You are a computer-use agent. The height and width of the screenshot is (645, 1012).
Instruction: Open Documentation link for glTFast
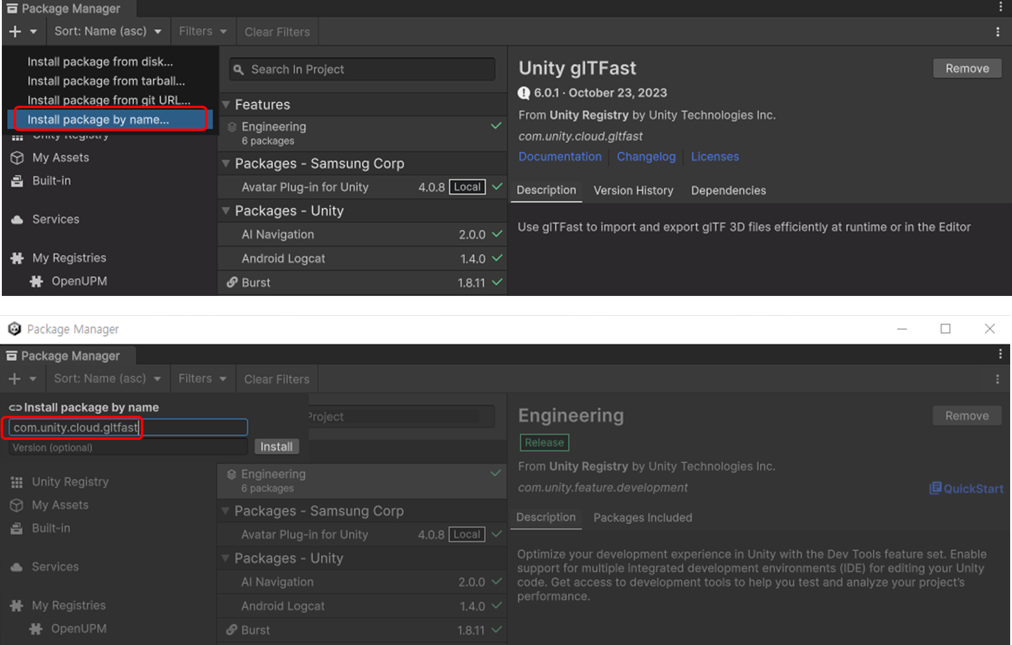[560, 157]
